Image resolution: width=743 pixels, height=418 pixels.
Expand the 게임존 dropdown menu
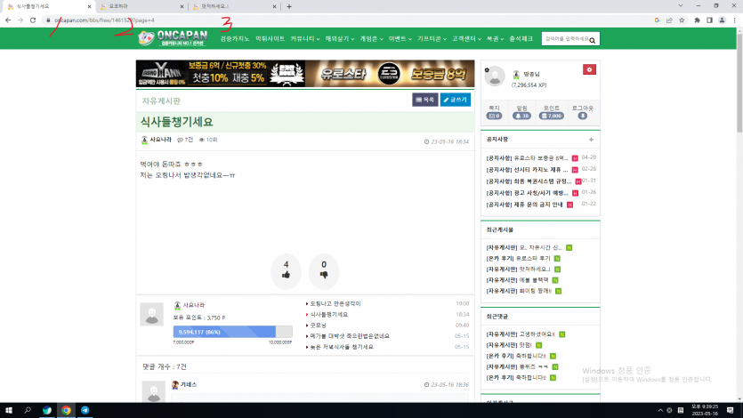tap(371, 39)
